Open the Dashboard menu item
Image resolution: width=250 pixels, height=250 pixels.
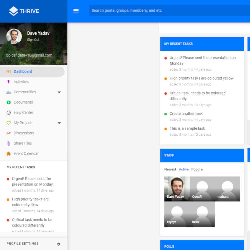[x=23, y=71]
